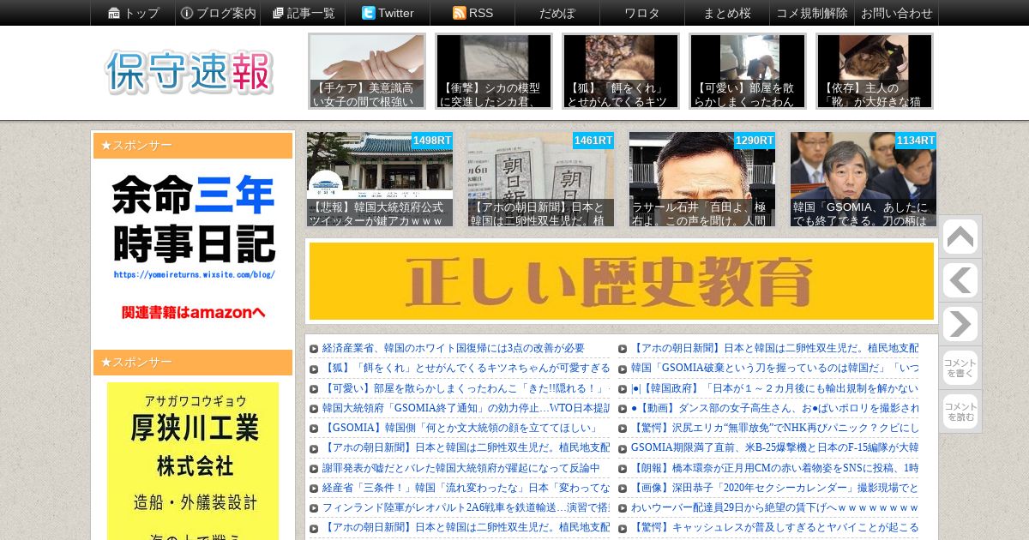Open link 【驚愕】沢尻エリカ“無罪放免”でNHK再びパニック

(774, 428)
